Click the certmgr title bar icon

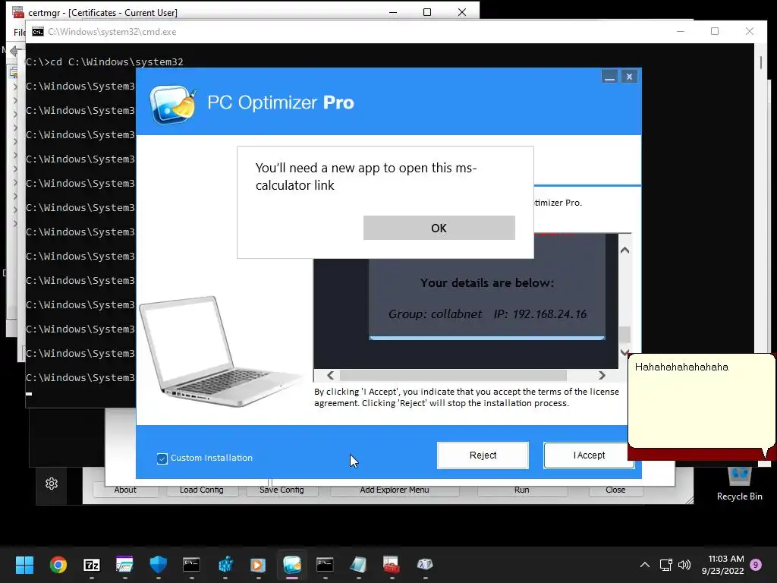click(18, 12)
